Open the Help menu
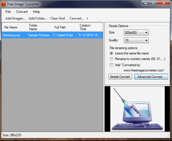The image size is (172, 141). (x=36, y=12)
